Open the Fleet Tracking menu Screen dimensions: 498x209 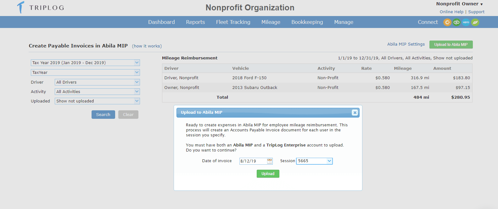[x=233, y=22]
